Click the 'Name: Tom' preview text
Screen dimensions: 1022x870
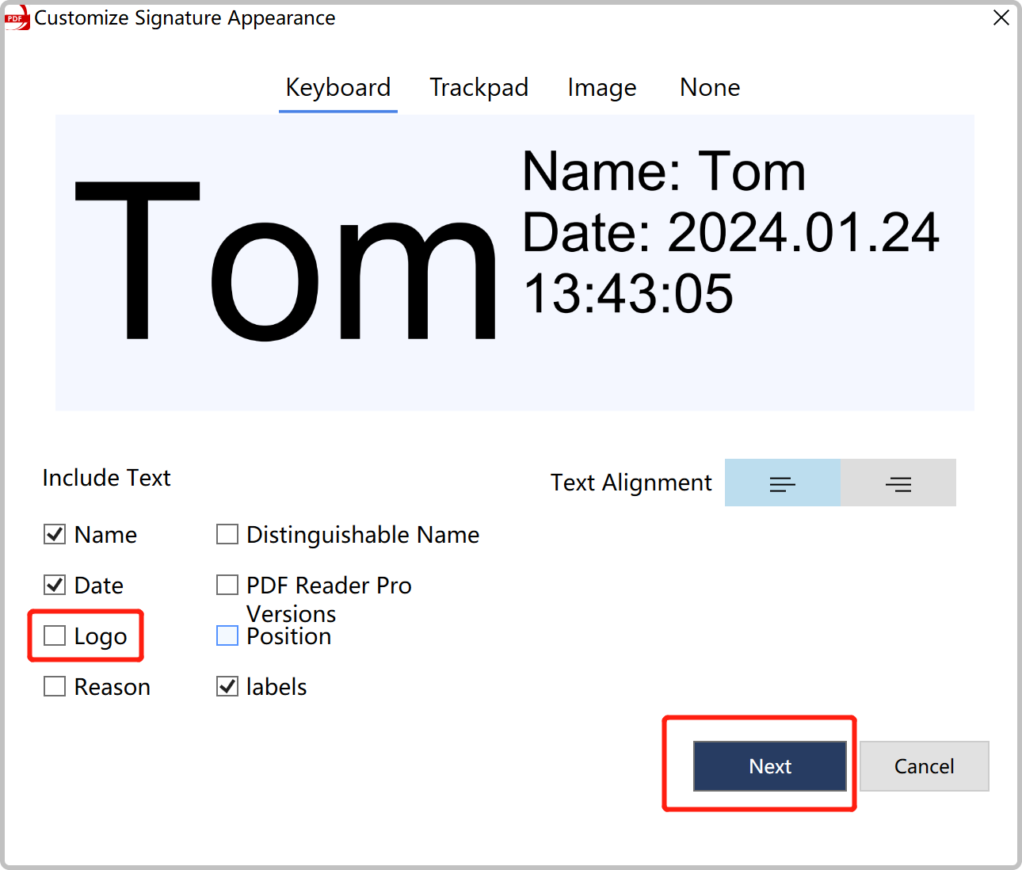(664, 172)
